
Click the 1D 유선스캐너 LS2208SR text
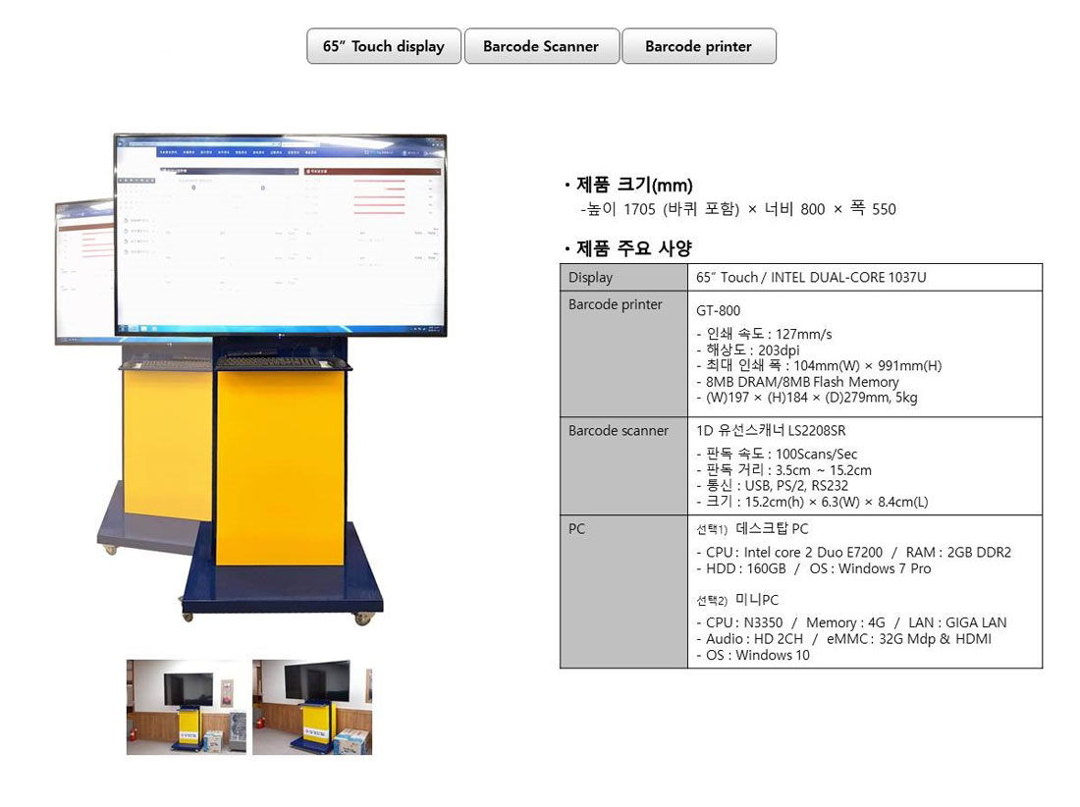point(771,431)
